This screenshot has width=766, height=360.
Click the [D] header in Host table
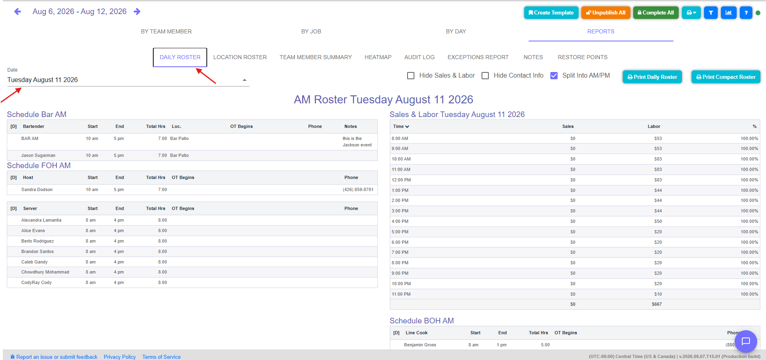coord(14,177)
